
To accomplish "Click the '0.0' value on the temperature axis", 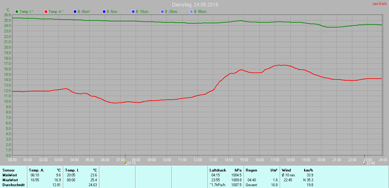I will [x=9, y=155].
